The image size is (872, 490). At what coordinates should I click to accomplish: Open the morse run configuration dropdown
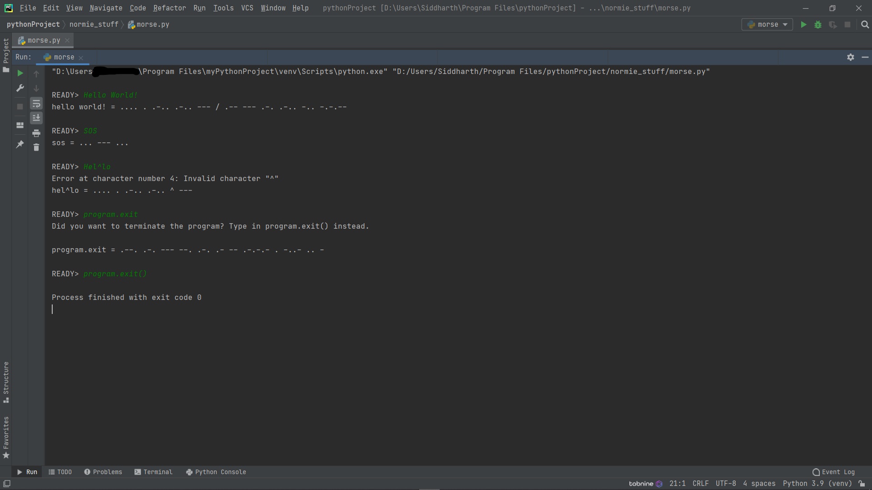coord(767,24)
